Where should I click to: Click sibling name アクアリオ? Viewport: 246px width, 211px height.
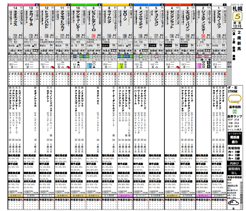[x=223, y=97]
